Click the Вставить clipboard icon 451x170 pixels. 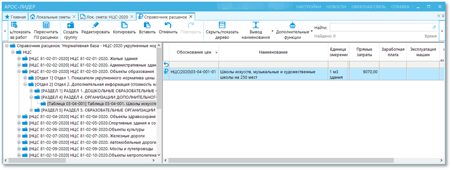[x=147, y=25]
